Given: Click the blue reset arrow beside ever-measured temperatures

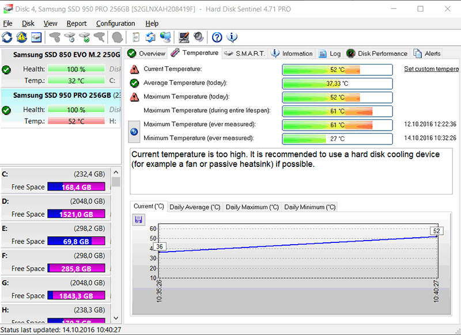Looking at the screenshot, I should 134,132.
